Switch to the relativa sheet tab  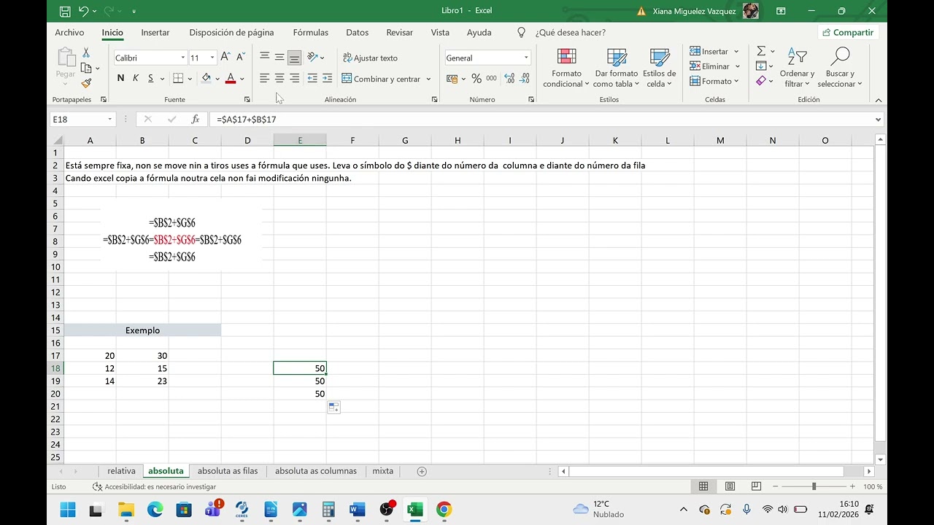tap(121, 471)
